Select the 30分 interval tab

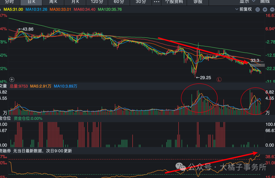pyautogui.click(x=141, y=2)
